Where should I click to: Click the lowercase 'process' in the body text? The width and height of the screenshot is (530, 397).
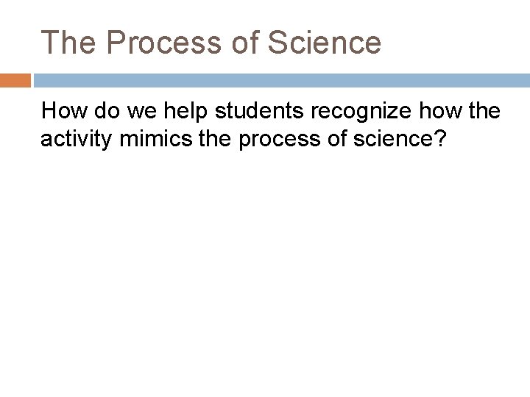(x=280, y=140)
